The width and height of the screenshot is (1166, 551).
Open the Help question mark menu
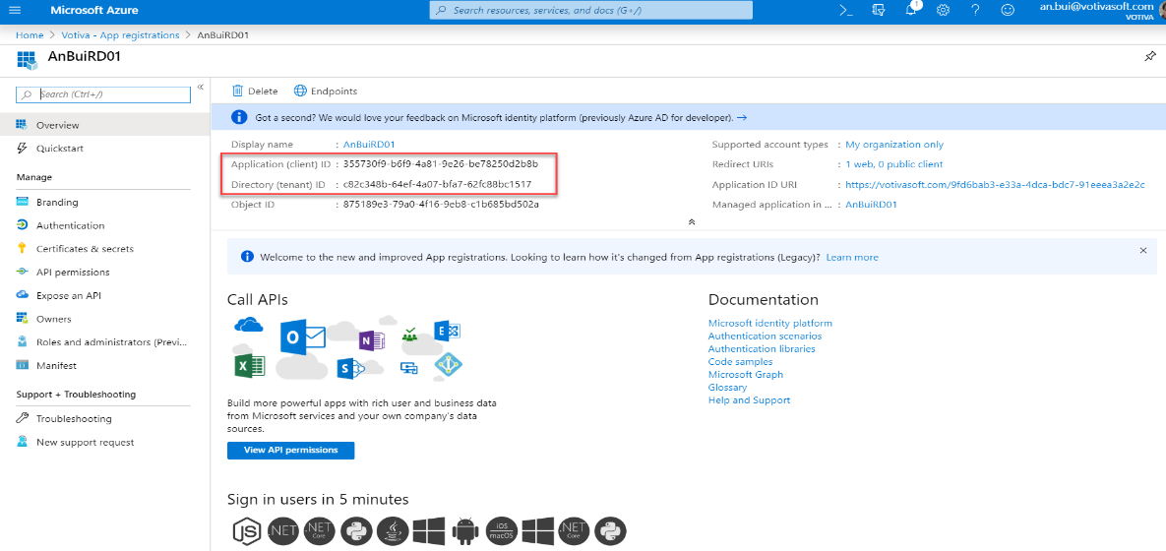[975, 11]
